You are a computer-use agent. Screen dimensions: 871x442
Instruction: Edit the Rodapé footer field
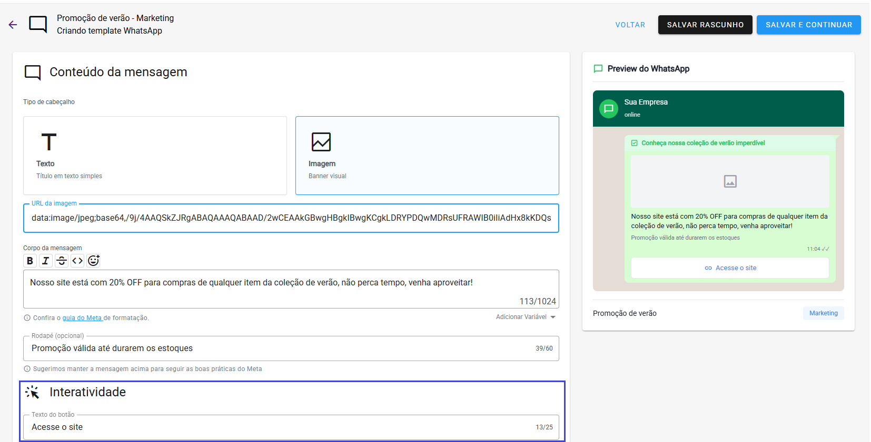click(x=279, y=348)
